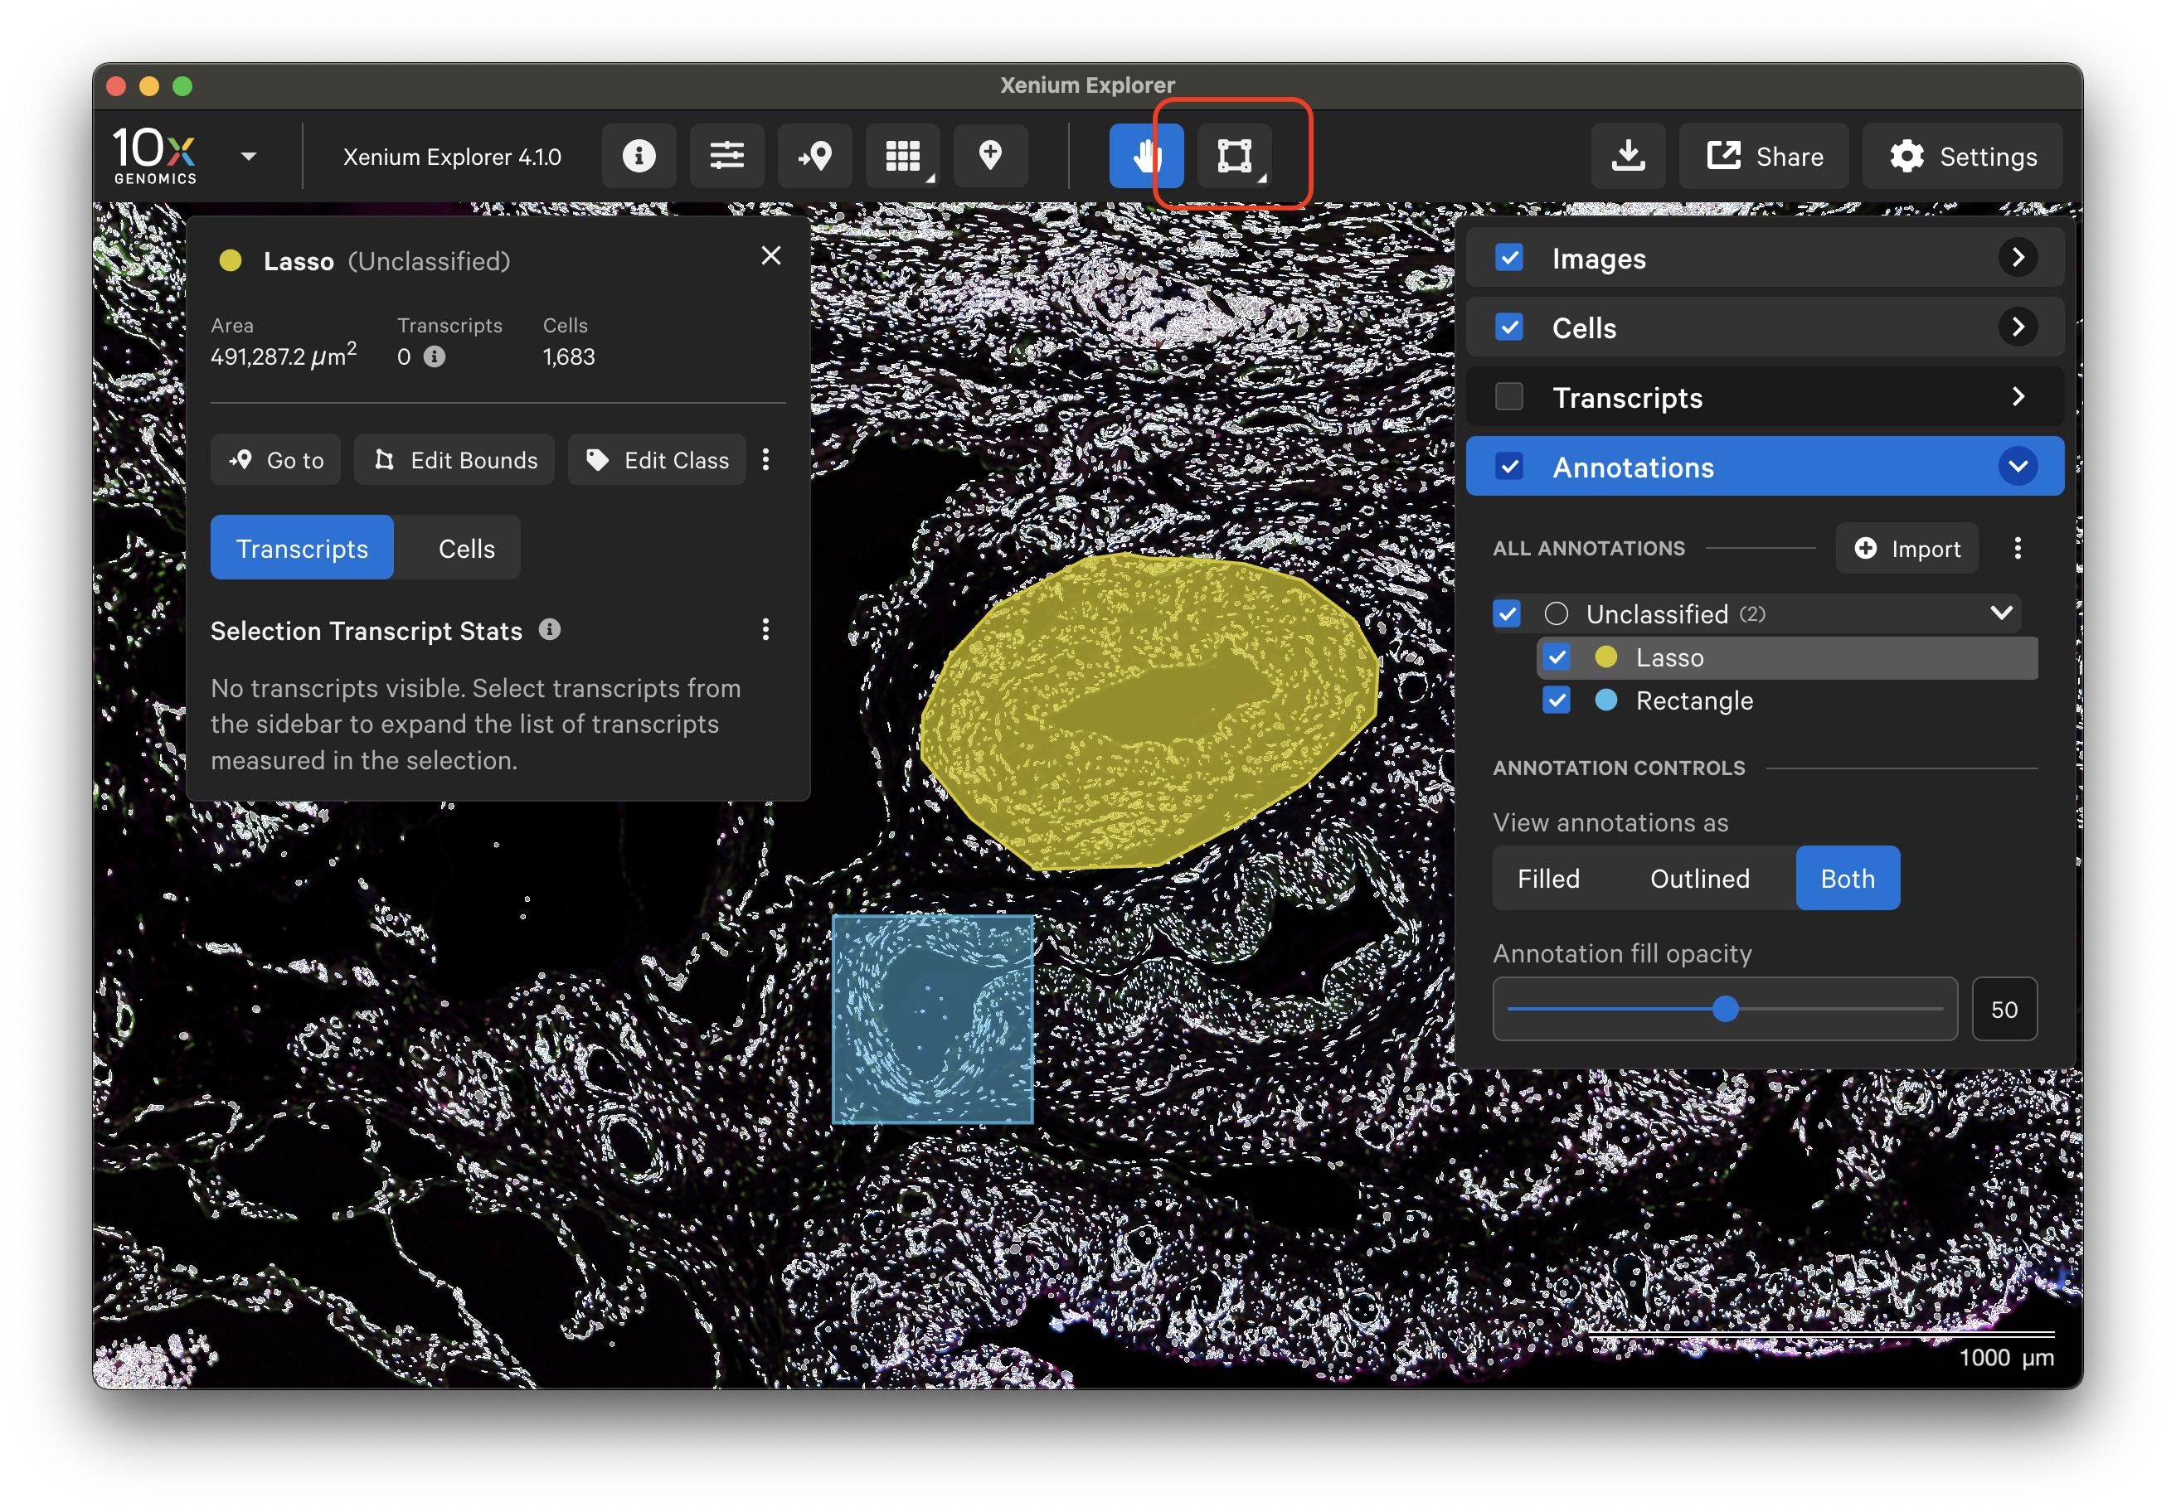Click the add location pin icon
Screen dimensions: 2176x1512
click(x=990, y=157)
